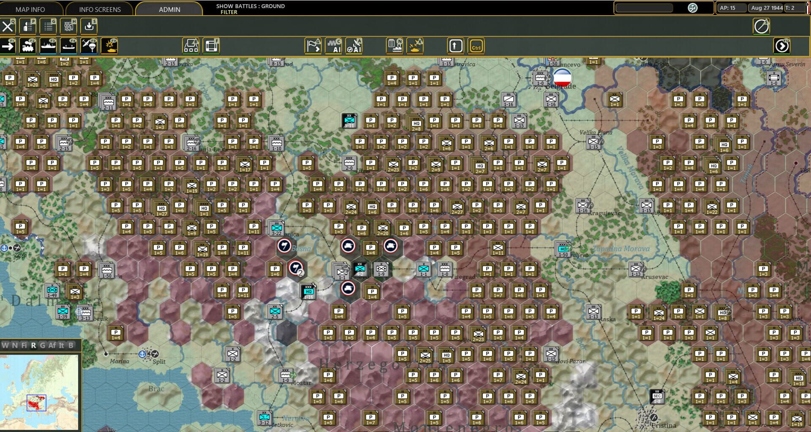Select the rail movement train icon

(27, 46)
